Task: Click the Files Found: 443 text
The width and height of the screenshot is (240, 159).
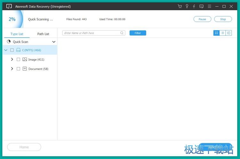Action: pyautogui.click(x=76, y=19)
